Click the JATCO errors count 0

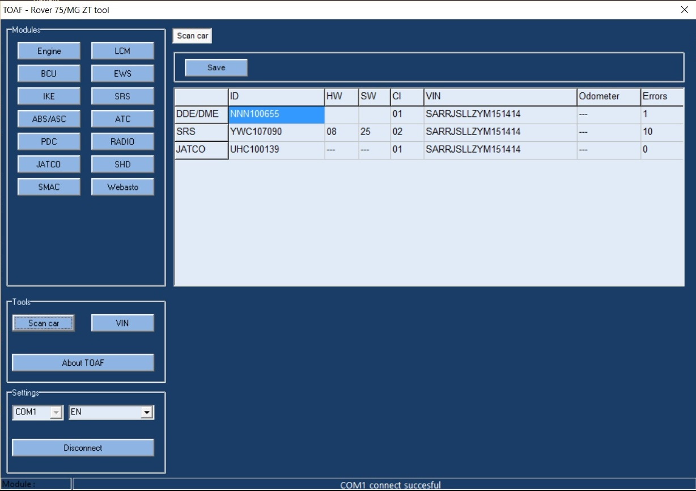click(662, 150)
